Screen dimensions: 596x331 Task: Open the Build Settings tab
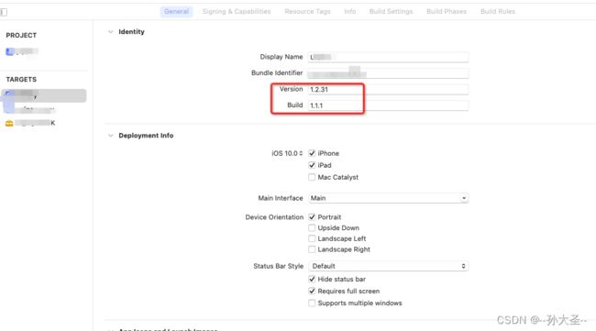(391, 11)
